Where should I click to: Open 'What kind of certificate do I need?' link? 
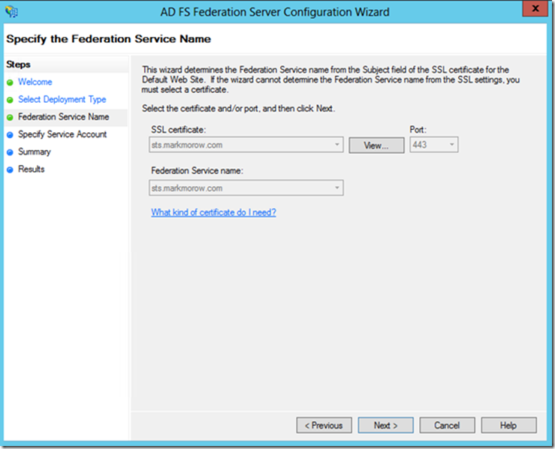[213, 212]
